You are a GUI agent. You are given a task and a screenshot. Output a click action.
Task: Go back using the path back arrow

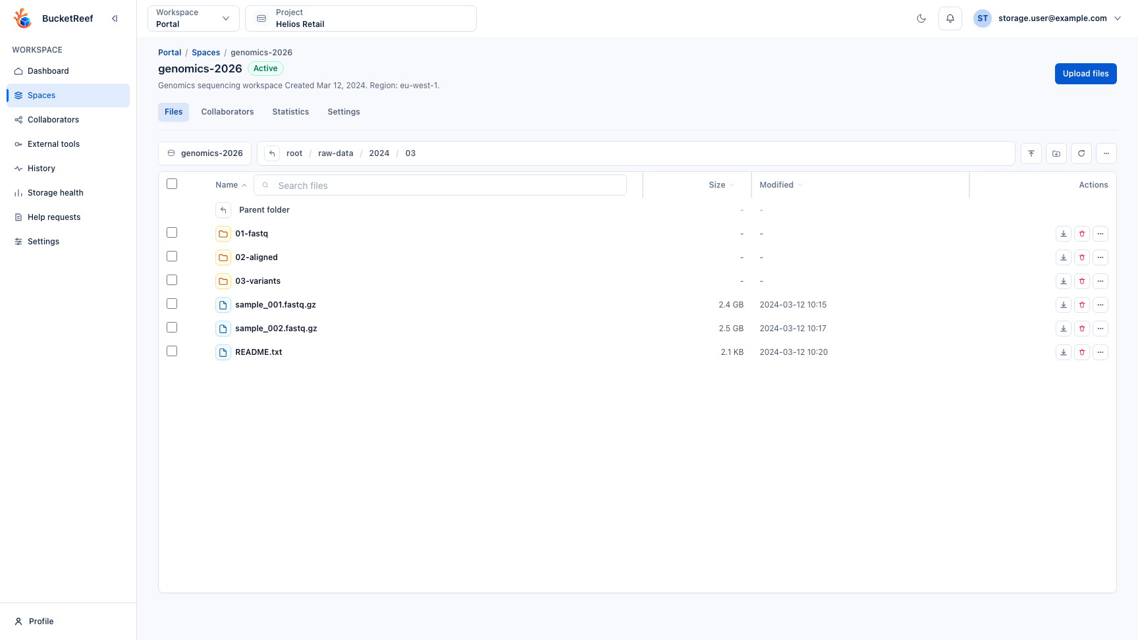[272, 153]
